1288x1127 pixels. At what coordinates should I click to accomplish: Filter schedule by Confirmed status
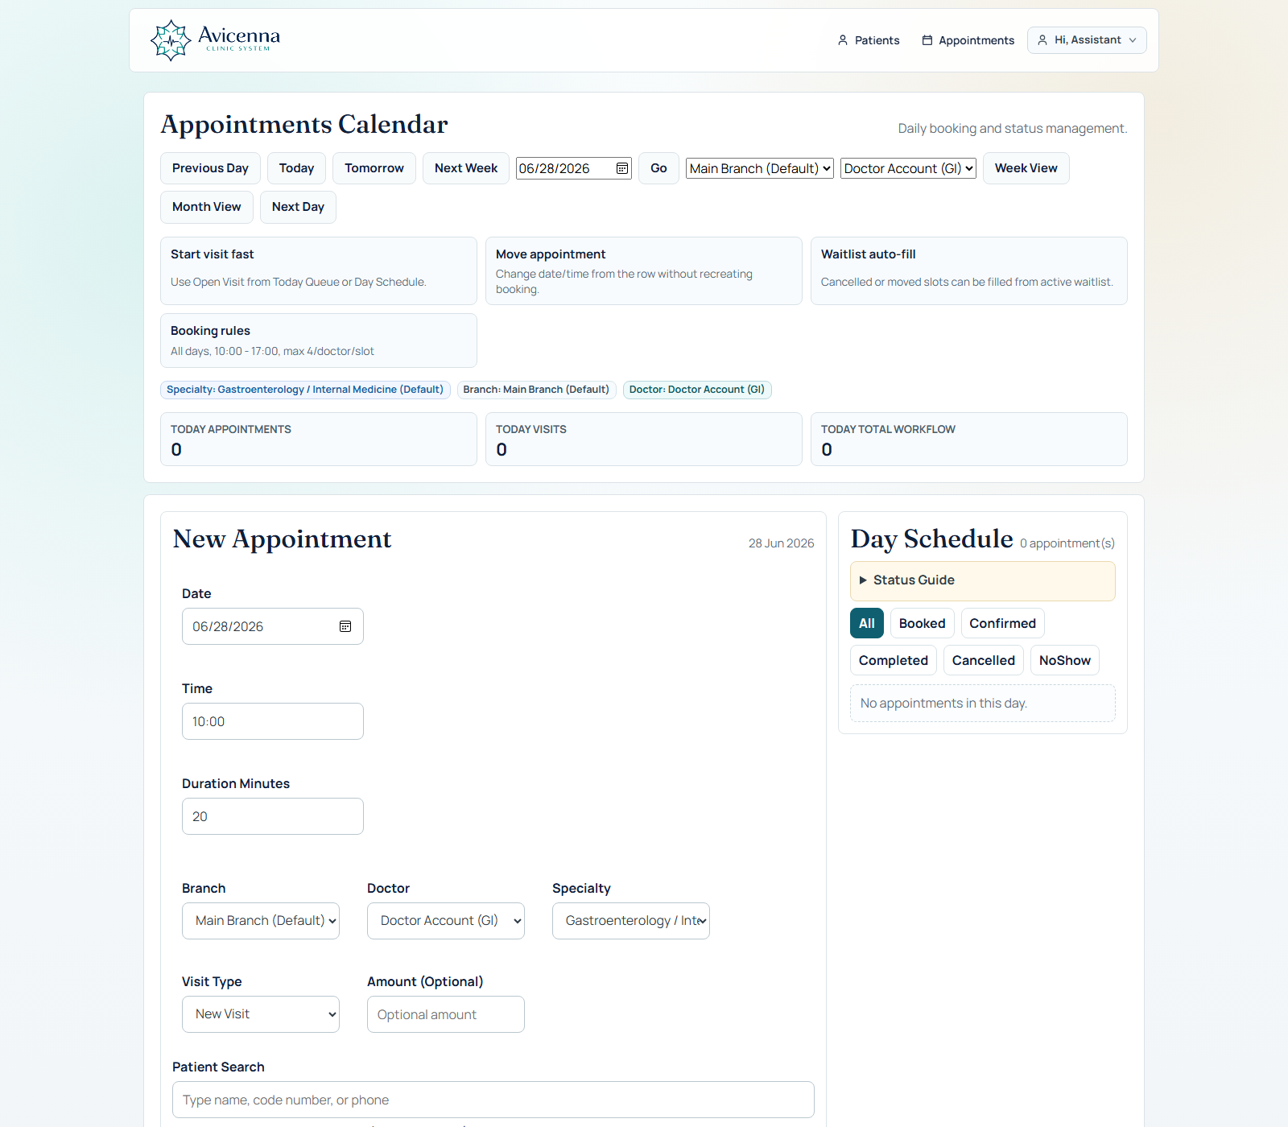(1003, 624)
